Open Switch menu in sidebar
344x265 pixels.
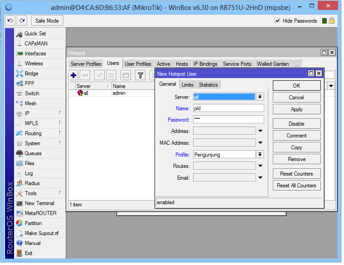click(40, 93)
